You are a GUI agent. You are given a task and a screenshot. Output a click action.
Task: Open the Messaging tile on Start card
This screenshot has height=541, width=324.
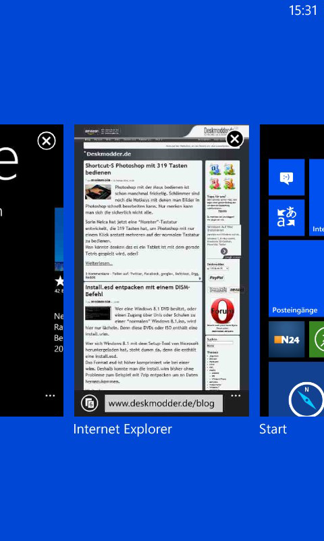point(286,177)
